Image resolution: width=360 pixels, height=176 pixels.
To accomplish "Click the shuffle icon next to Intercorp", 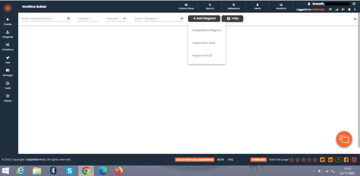I will point(330,9).
